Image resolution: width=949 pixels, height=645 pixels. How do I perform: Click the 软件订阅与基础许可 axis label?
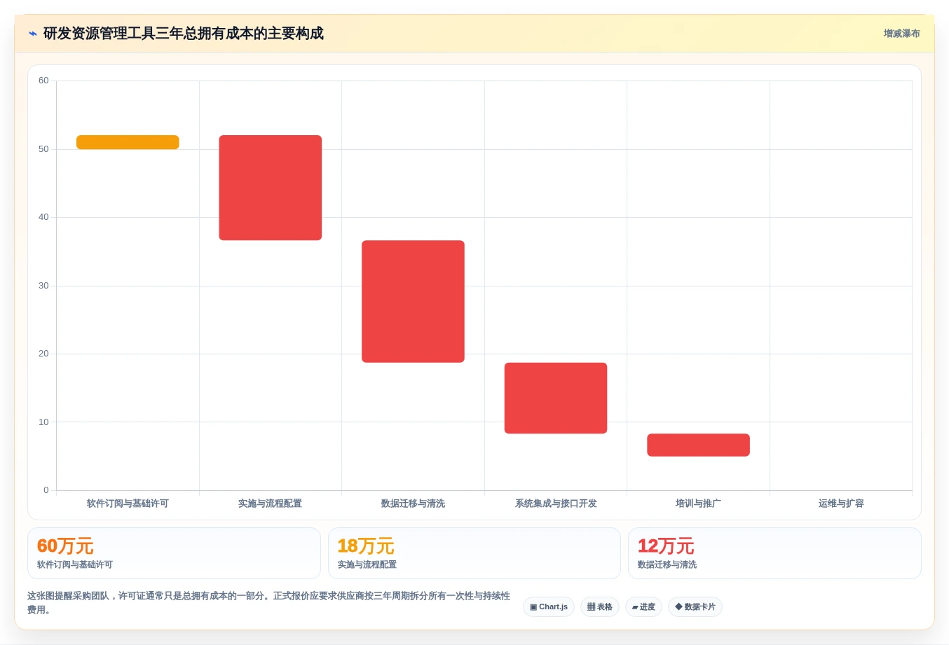[128, 504]
